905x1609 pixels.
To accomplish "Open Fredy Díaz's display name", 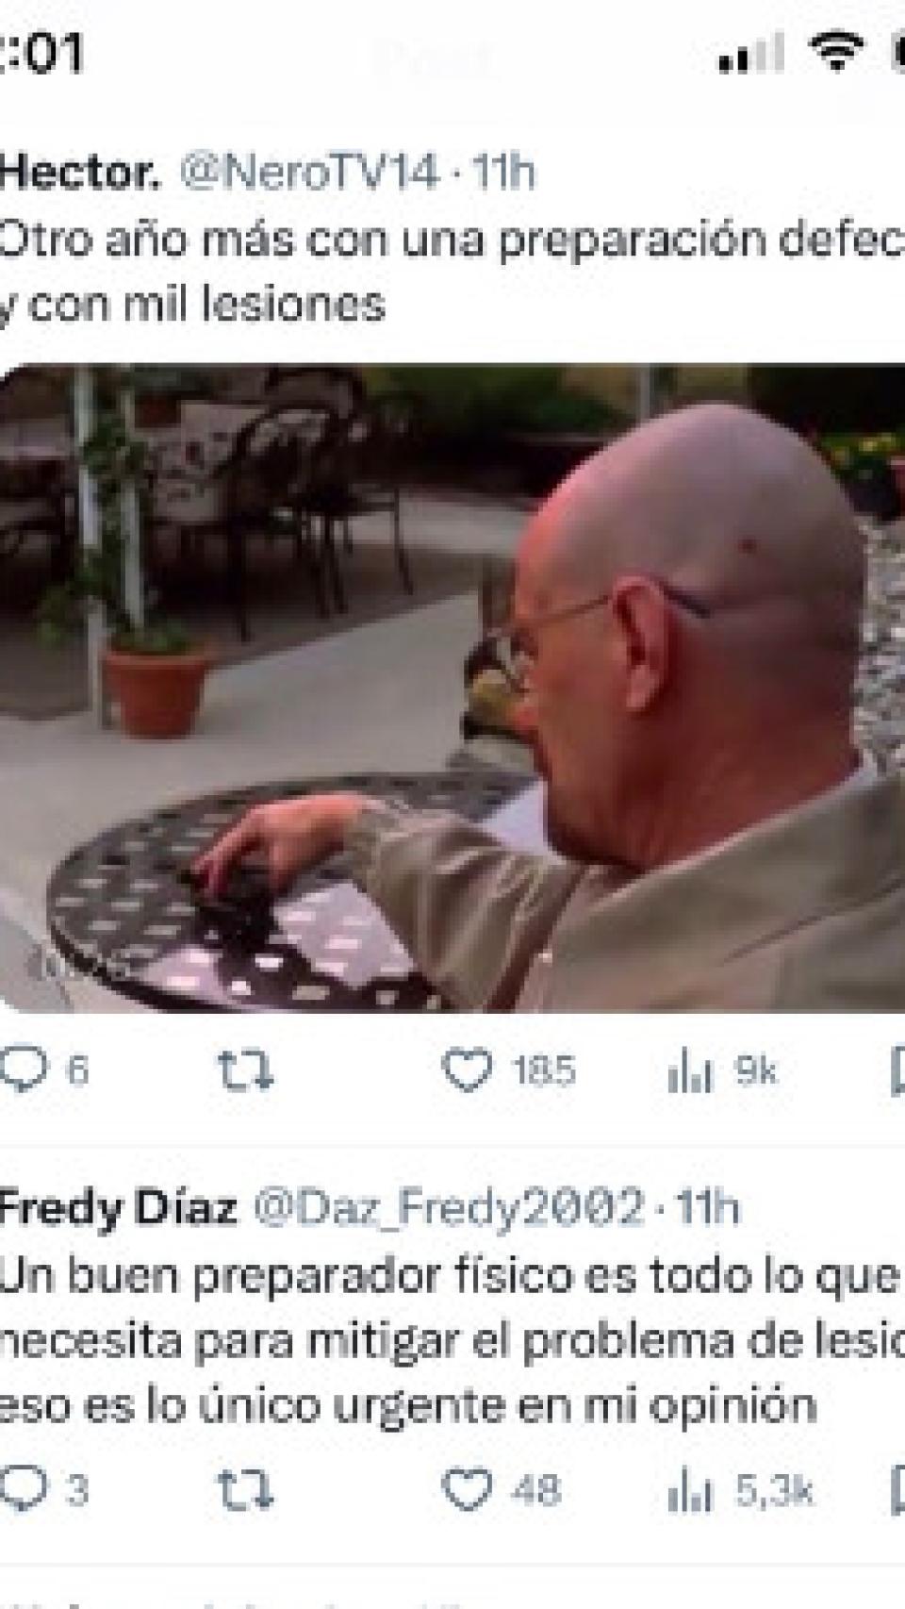I will [118, 1208].
